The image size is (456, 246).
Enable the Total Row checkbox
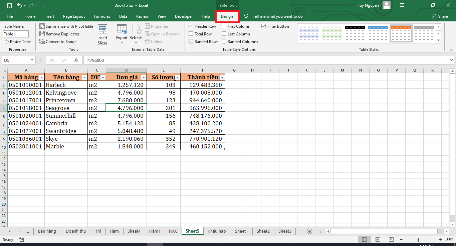pyautogui.click(x=191, y=34)
